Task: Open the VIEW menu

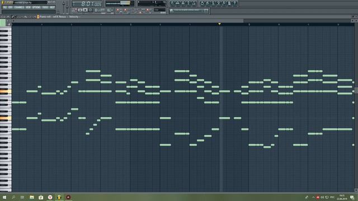Action: (x=28, y=7)
